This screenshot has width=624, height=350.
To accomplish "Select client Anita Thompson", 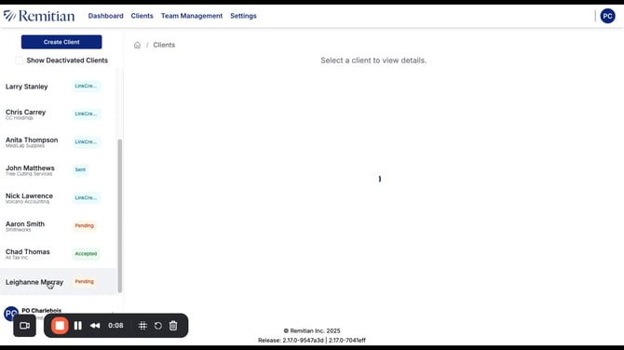I will 58,142.
